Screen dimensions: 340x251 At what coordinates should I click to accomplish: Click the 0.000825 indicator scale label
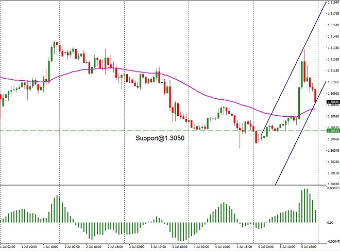333,188
